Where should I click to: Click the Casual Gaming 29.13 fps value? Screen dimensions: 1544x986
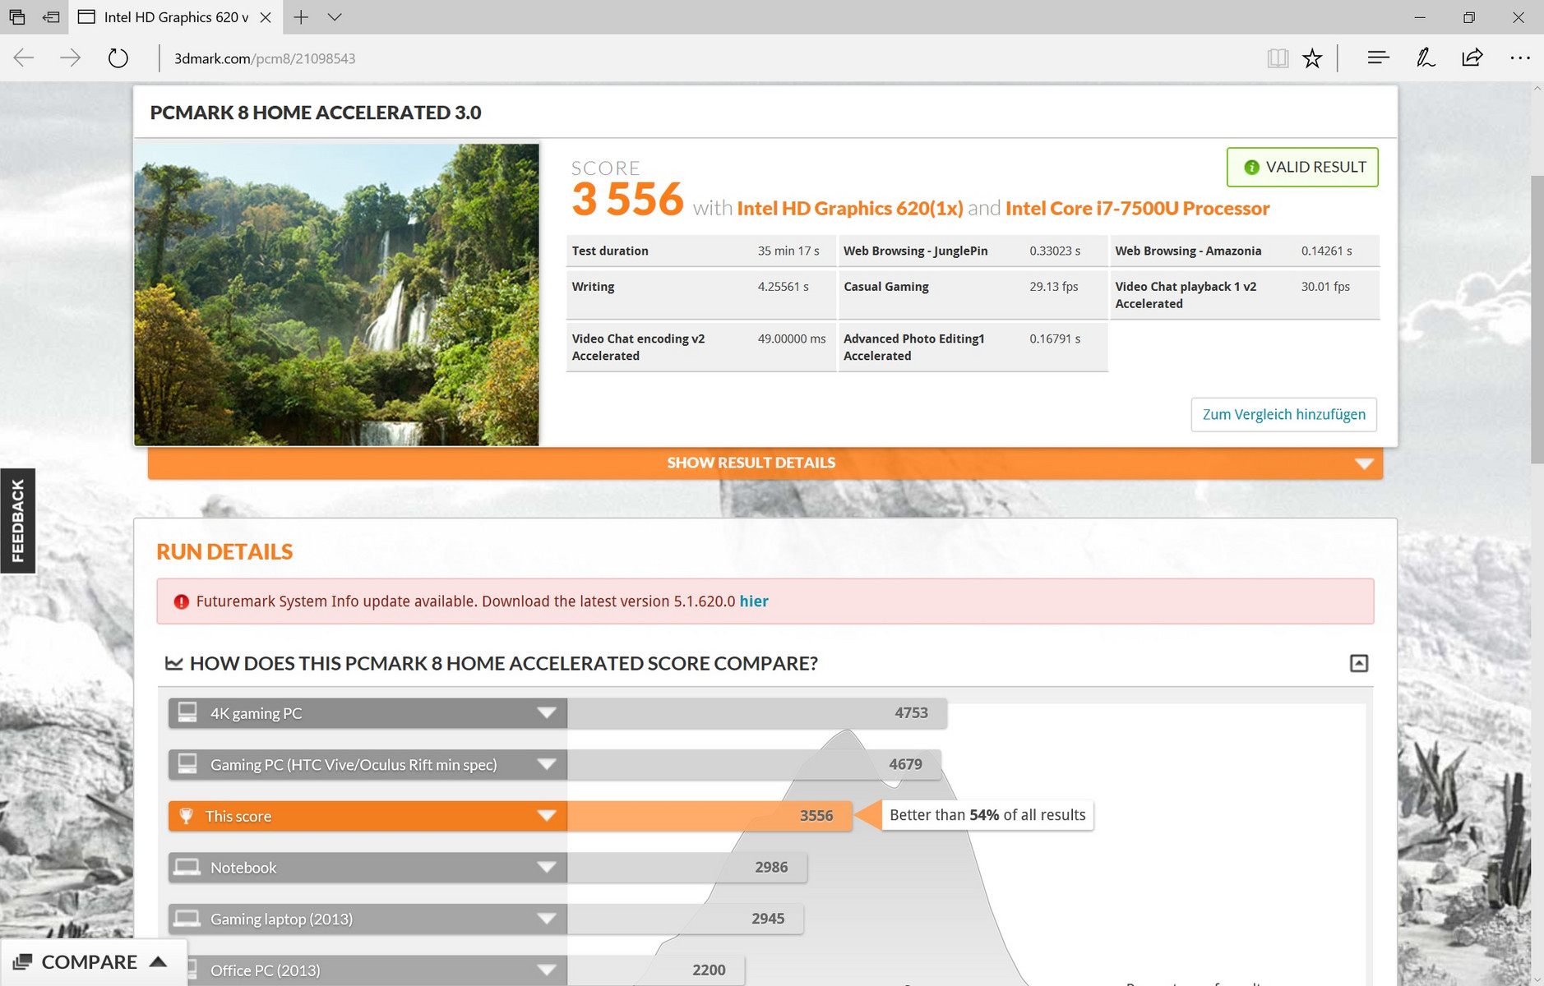point(1053,287)
